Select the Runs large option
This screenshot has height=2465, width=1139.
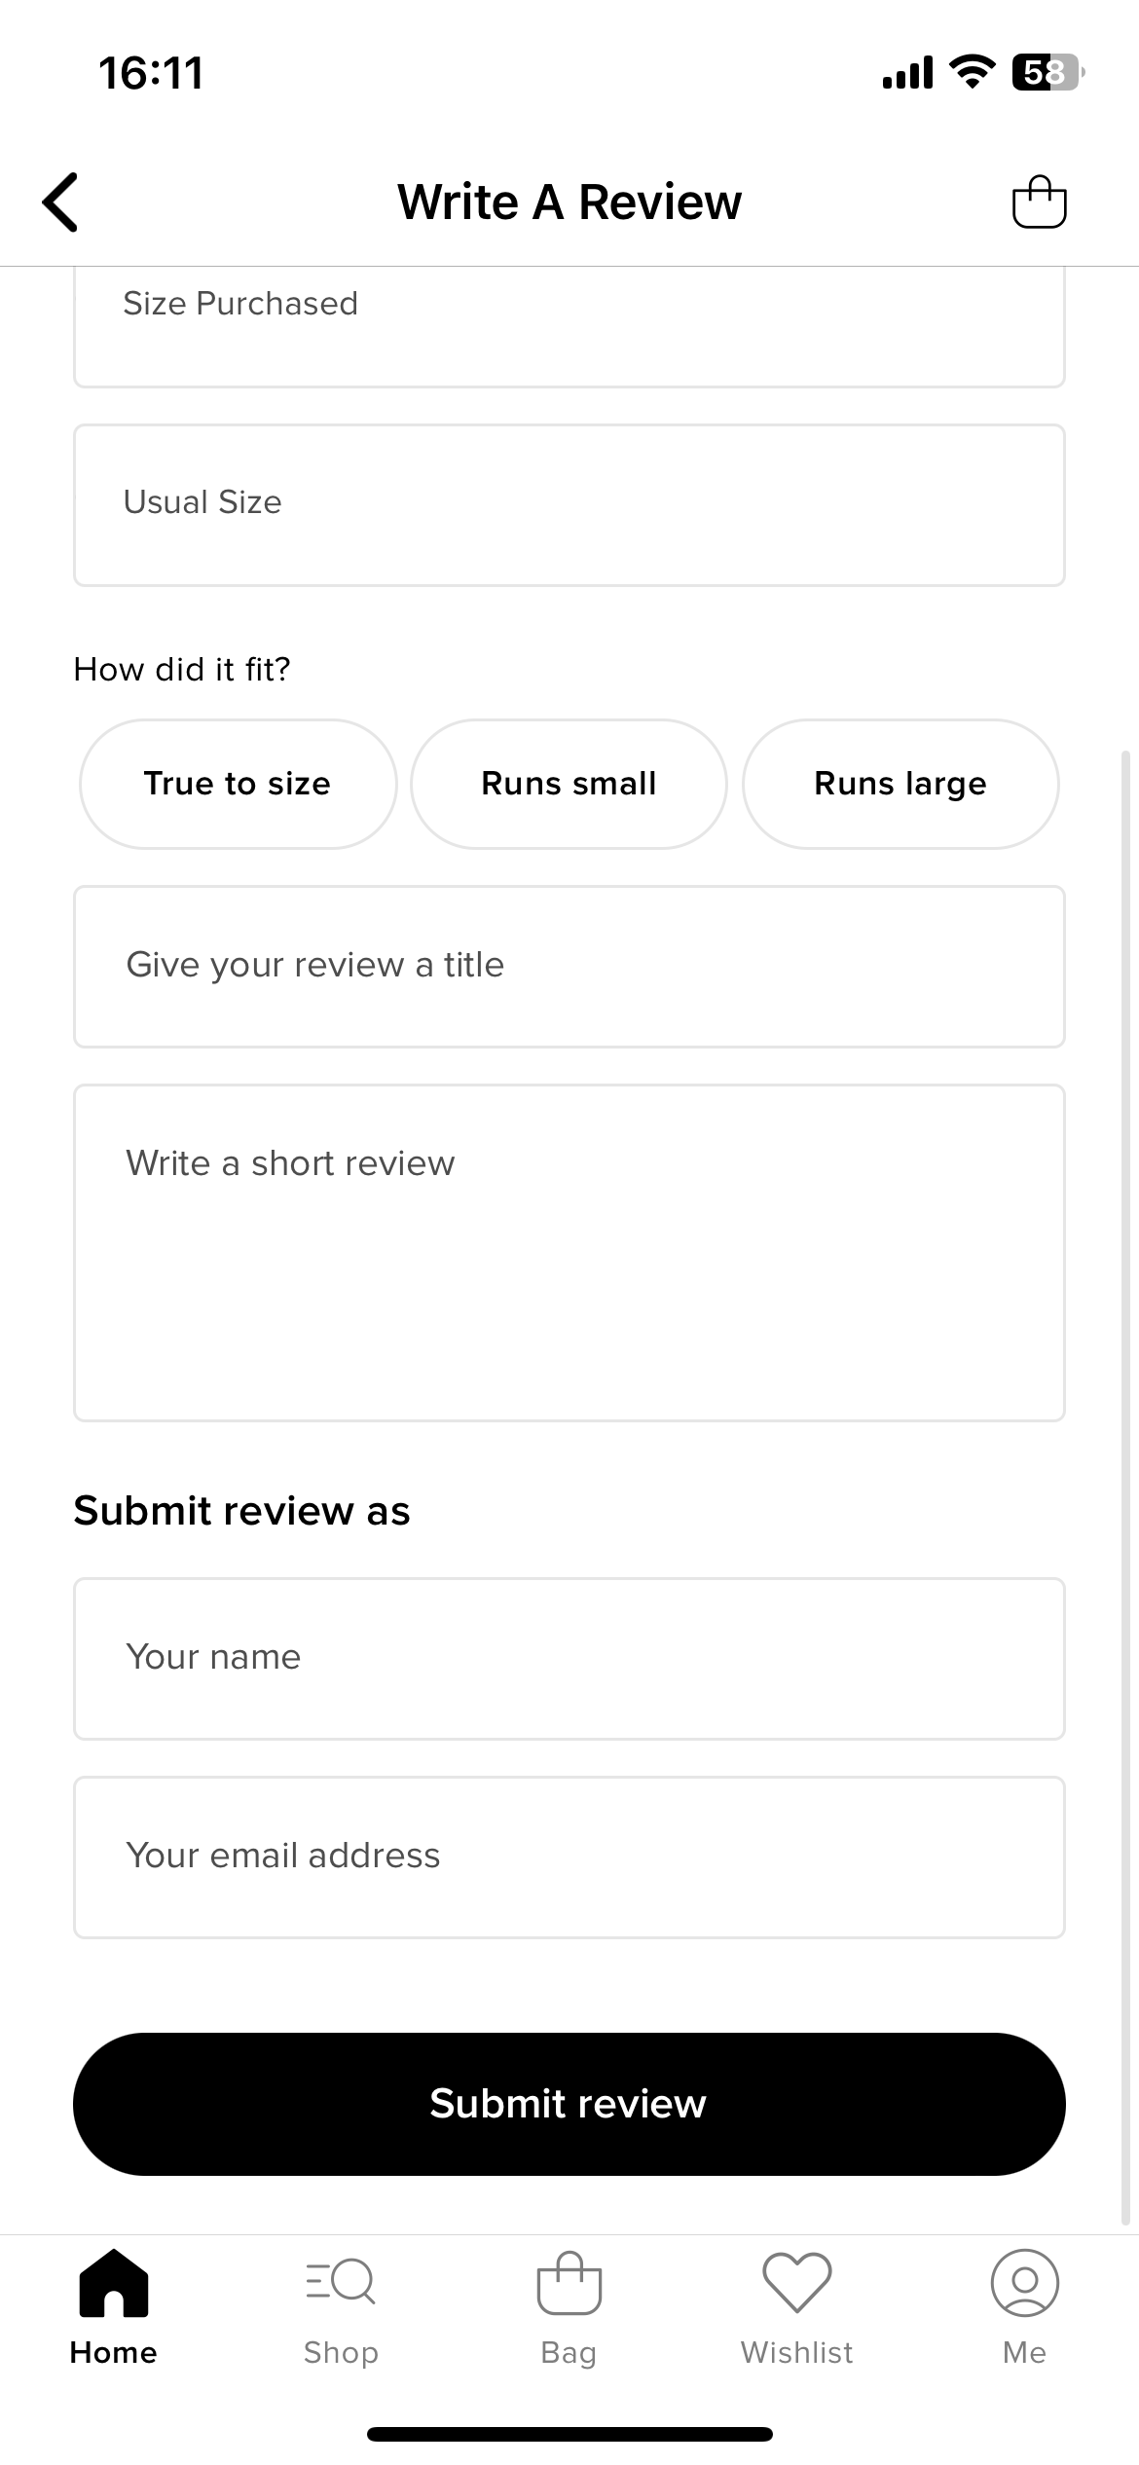(900, 784)
